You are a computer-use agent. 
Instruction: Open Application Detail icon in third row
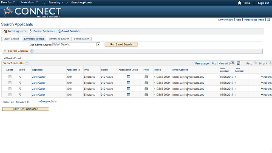pyautogui.click(x=128, y=89)
